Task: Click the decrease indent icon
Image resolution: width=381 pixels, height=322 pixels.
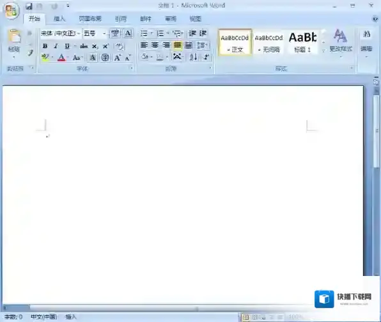Action: [192, 33]
